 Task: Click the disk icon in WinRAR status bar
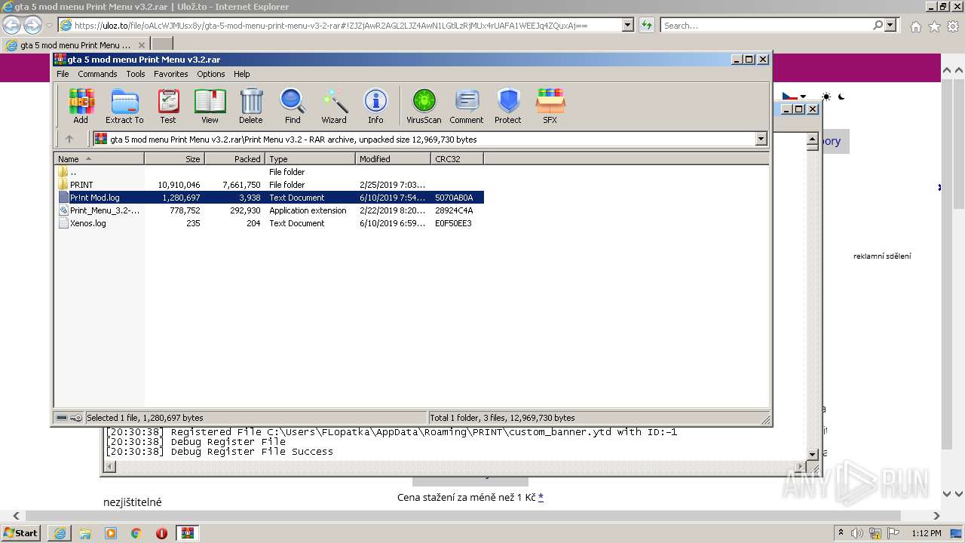pyautogui.click(x=62, y=418)
